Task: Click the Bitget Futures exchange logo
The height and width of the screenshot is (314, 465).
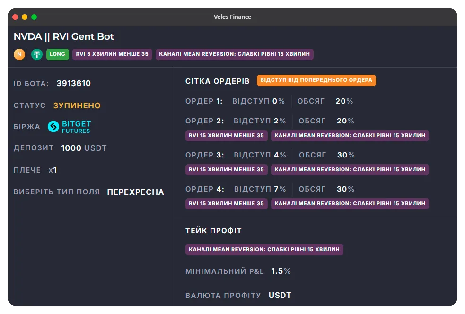Action: [x=70, y=127]
